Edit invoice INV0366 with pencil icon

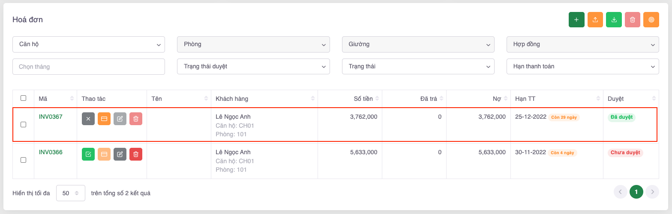pos(120,154)
